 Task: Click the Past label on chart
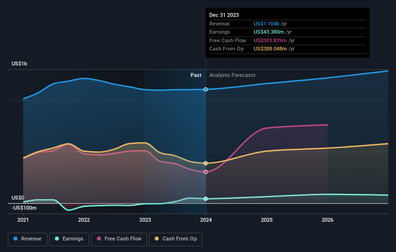(x=196, y=75)
